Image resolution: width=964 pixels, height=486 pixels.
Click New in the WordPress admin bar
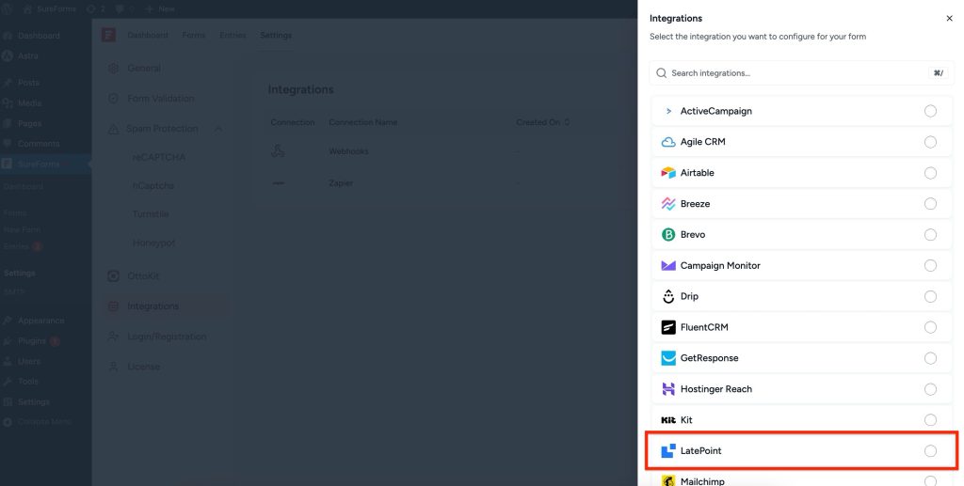(160, 9)
